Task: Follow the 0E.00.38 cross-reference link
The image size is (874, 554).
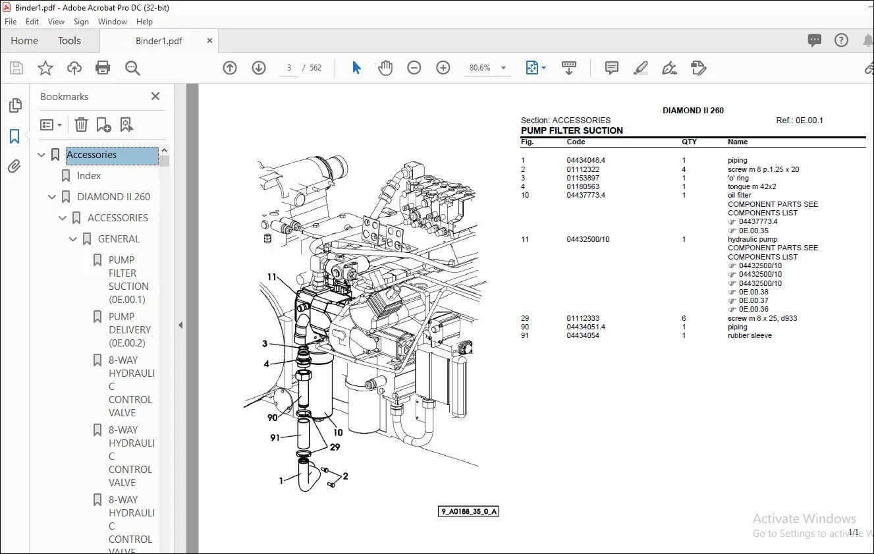Action: pos(753,292)
